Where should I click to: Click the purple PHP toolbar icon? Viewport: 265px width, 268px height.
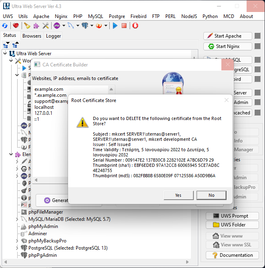tap(57, 26)
